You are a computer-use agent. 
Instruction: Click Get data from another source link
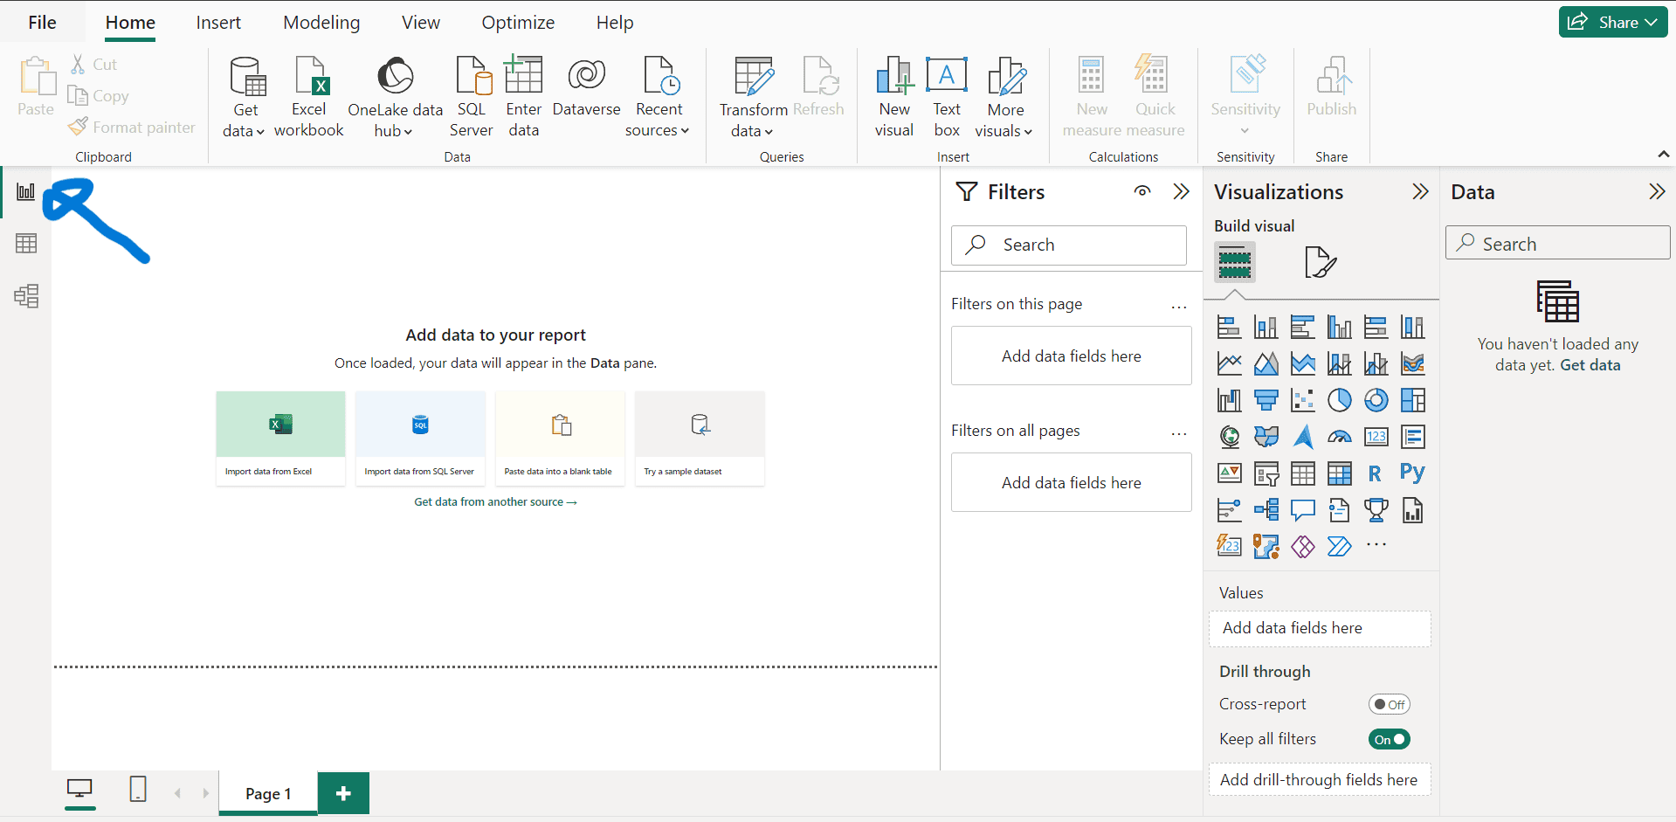pyautogui.click(x=495, y=502)
